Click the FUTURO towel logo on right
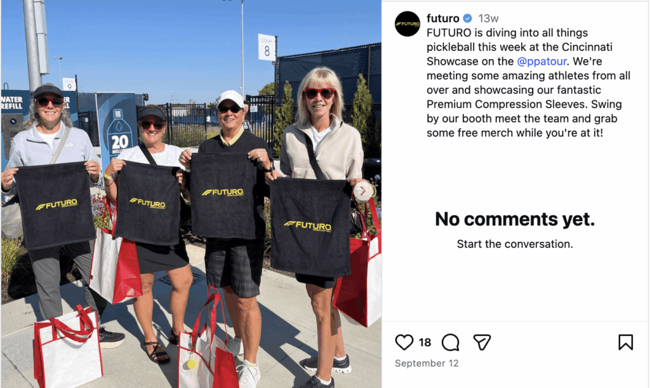This screenshot has height=388, width=650. pyautogui.click(x=308, y=226)
